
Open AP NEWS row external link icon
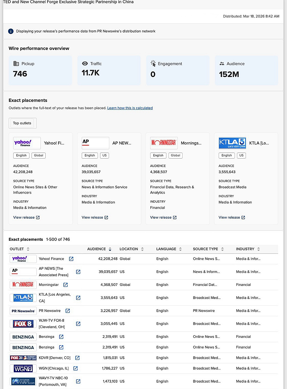(78, 272)
